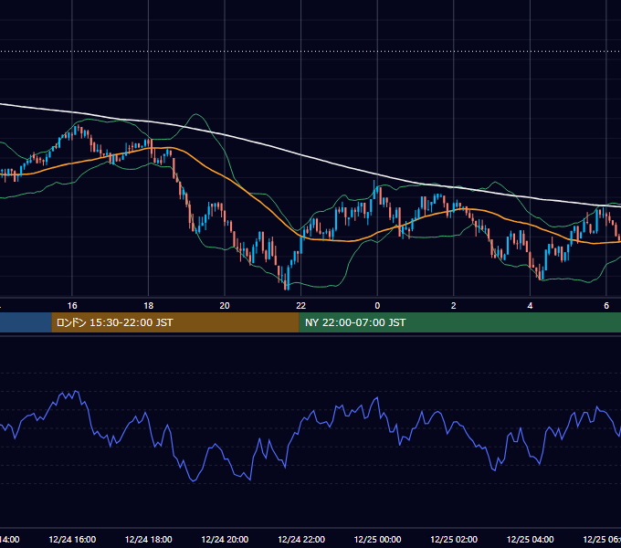Click the 12/24 16:00 date label
621x548 pixels.
[72, 539]
